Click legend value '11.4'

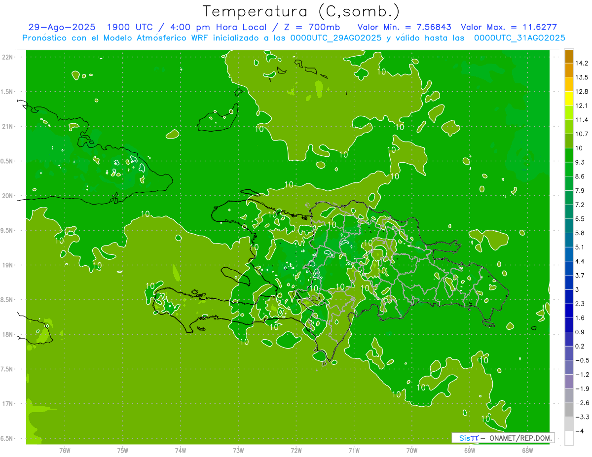[582, 120]
